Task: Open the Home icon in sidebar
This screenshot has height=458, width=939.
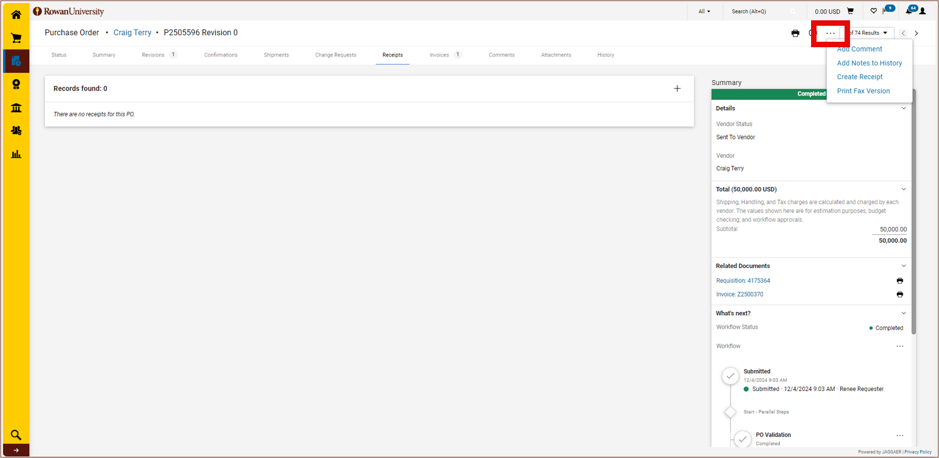Action: (x=16, y=15)
